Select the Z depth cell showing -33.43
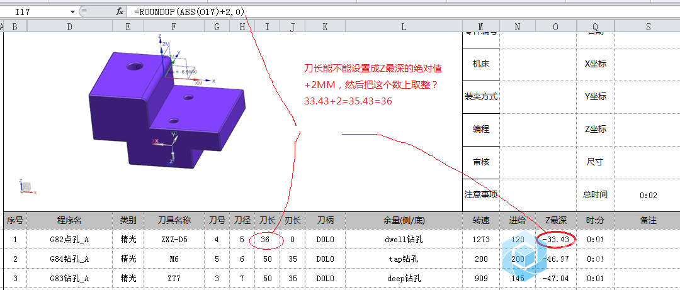This screenshot has height=290, width=680. click(555, 239)
